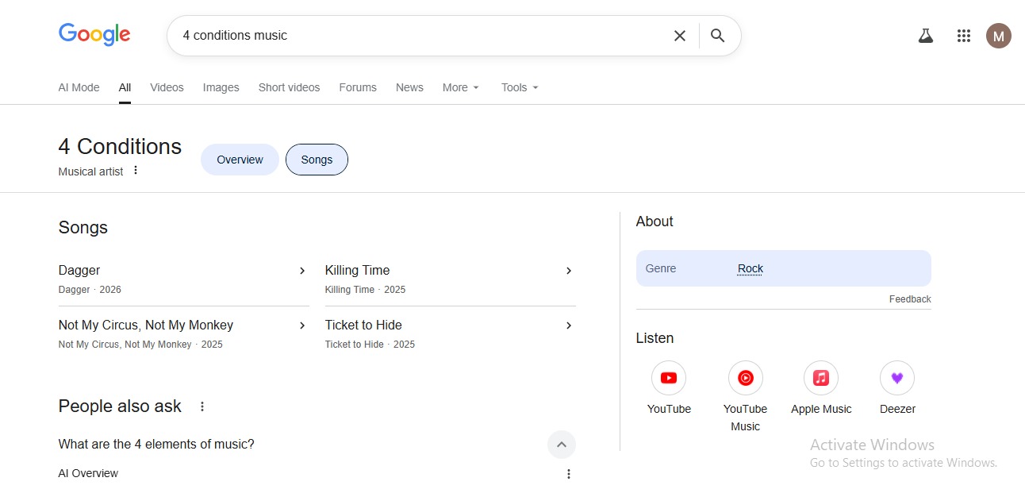Click the People also ask heading
The image size is (1025, 493).
pos(120,406)
